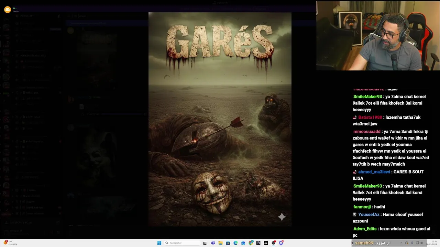Open Microsoft Store from the taskbar
440x247 pixels.
228,243
